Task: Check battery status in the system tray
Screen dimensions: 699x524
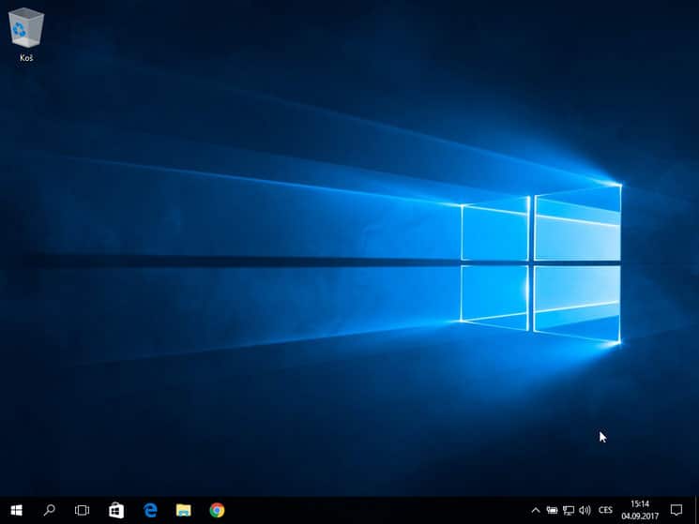Action: [552, 510]
